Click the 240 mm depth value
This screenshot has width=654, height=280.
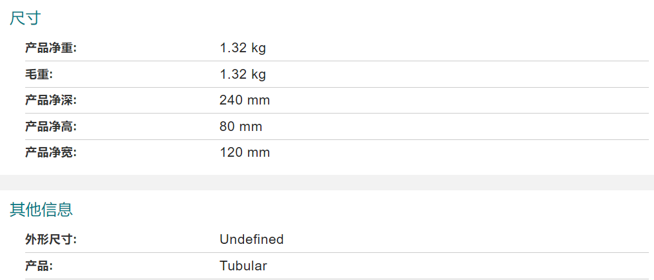pos(245,101)
